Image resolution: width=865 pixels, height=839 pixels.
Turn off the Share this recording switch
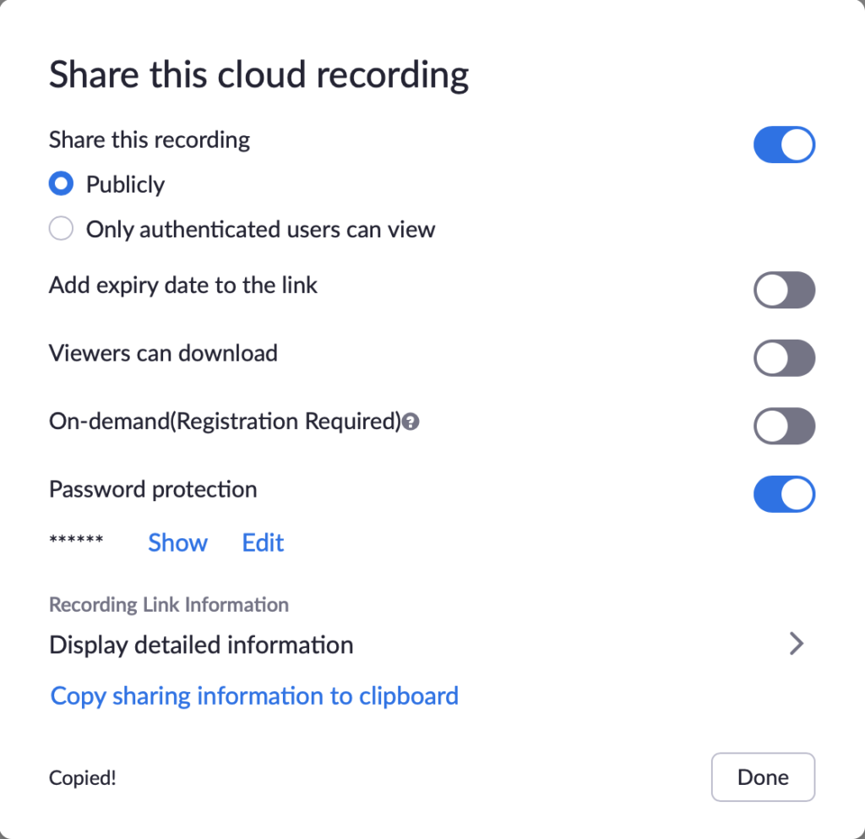784,144
